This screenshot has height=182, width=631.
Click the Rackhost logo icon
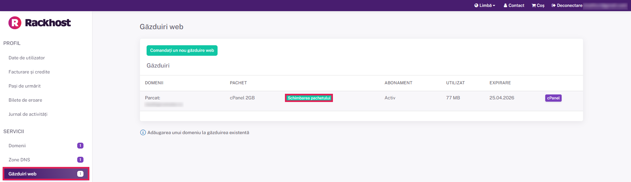15,23
